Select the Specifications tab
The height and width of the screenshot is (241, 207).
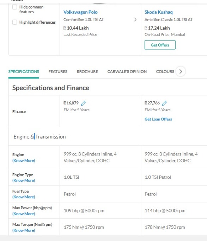tap(24, 71)
